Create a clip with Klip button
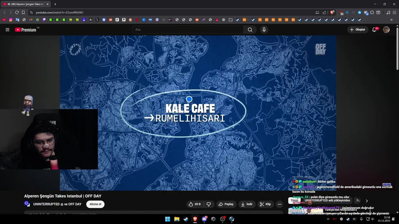Image resolution: width=399 pixels, height=224 pixels. pos(266,204)
